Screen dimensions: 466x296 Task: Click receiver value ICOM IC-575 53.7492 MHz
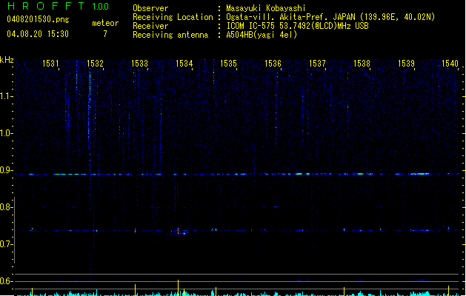tap(297, 26)
